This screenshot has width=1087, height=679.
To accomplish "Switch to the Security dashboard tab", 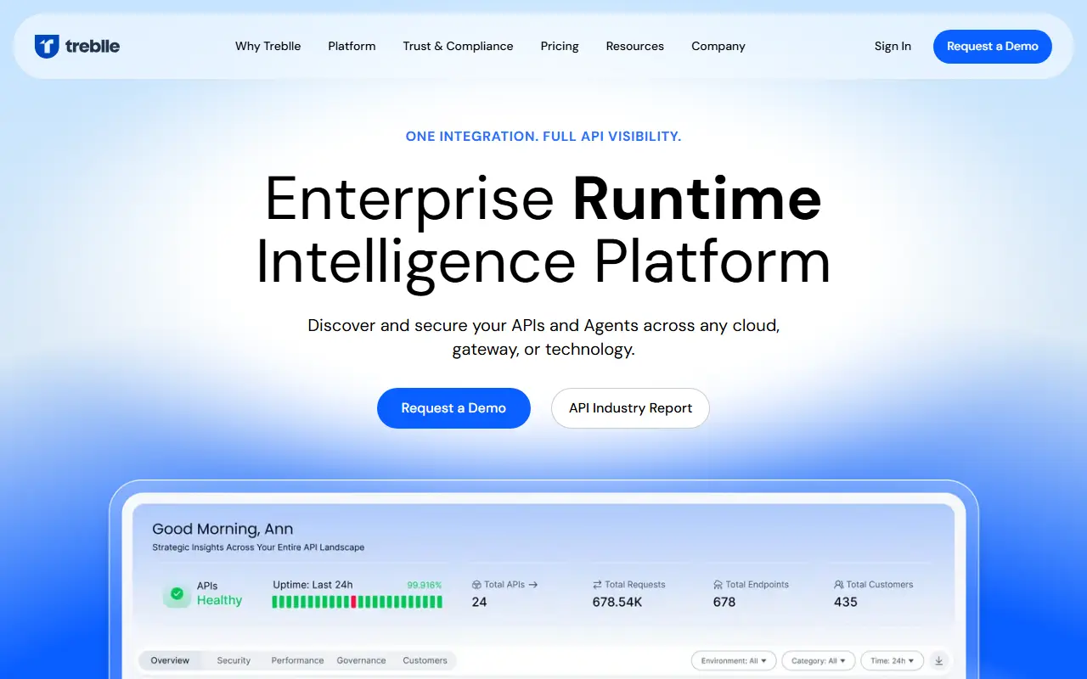I will coord(234,660).
